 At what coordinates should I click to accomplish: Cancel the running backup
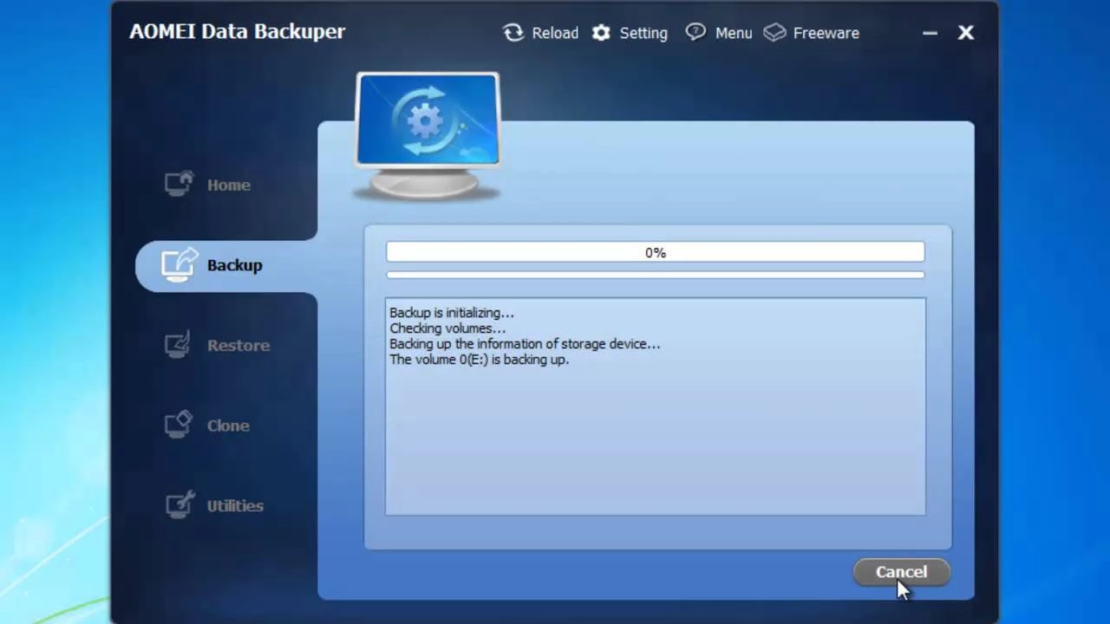(x=902, y=572)
